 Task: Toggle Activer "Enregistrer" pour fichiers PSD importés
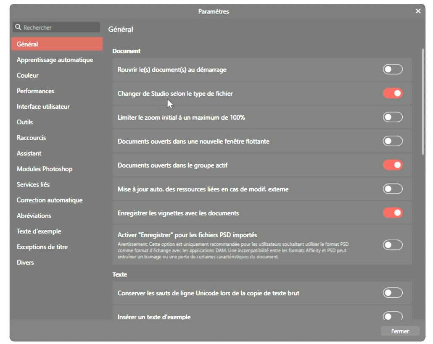tap(392, 245)
